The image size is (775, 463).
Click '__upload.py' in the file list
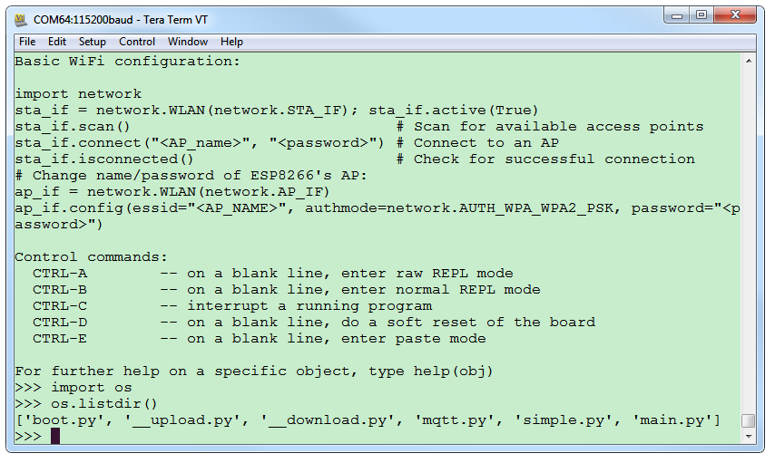tap(187, 420)
